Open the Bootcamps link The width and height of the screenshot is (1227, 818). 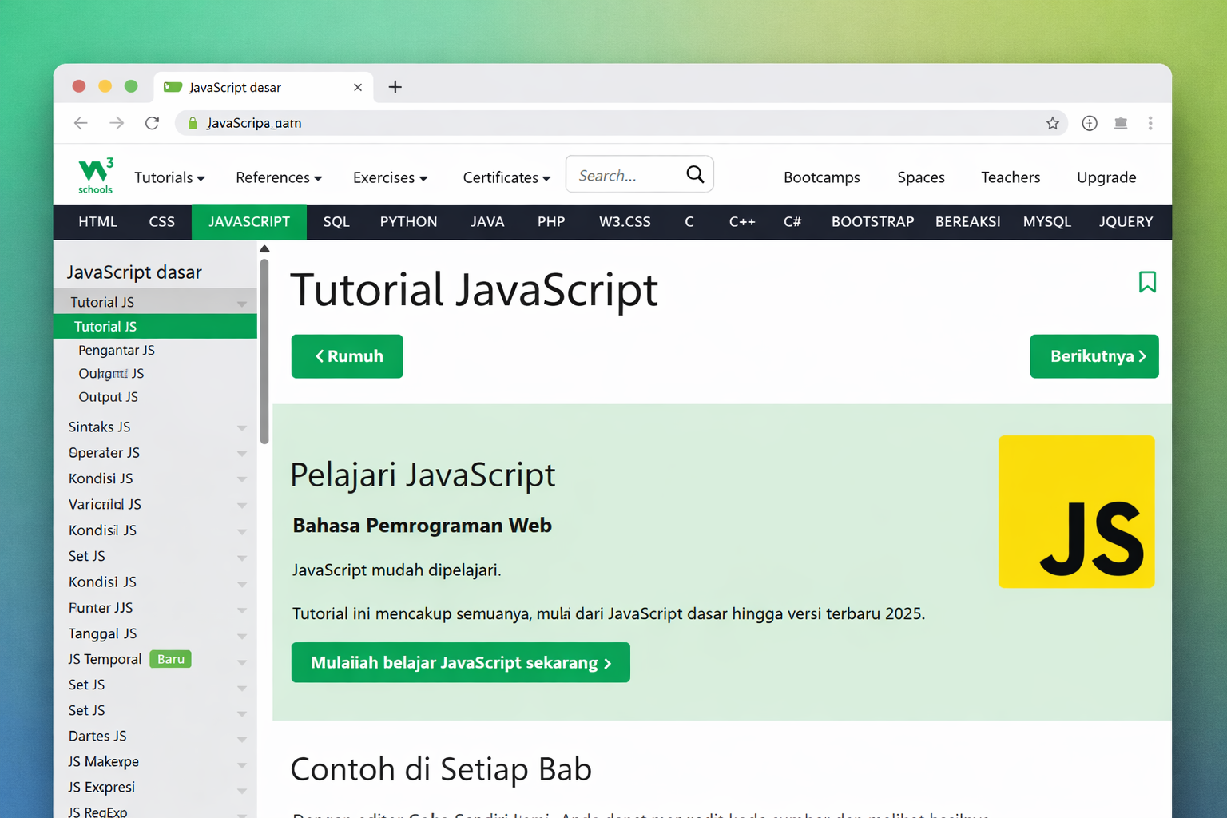[821, 177]
